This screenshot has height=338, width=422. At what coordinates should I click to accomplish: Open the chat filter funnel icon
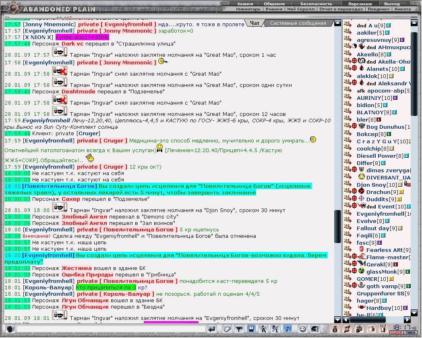pos(239,329)
